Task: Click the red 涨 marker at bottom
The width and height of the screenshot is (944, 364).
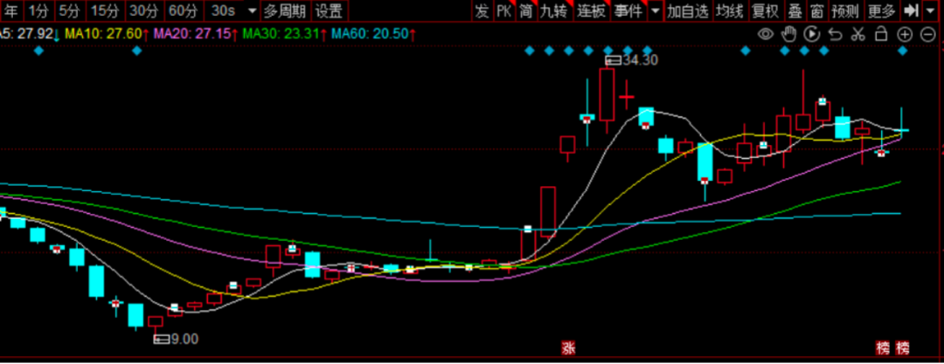Action: pos(568,347)
